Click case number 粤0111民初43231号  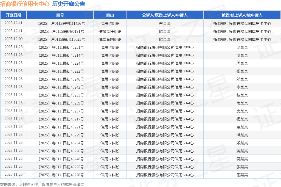[61, 47]
